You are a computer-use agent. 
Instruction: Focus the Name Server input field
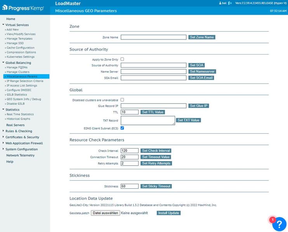point(153,72)
